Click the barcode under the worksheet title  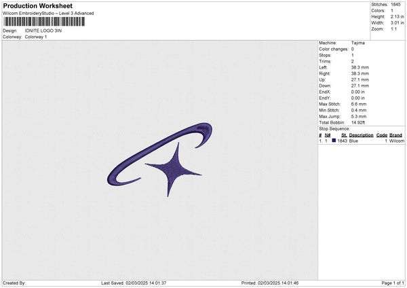click(x=44, y=22)
